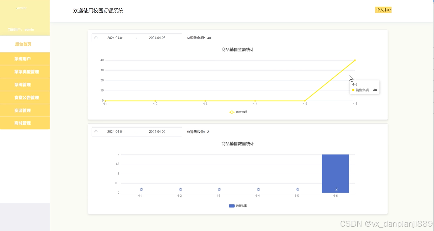
Task: Click 商品销售数量统计 chart title
Action: point(238,144)
